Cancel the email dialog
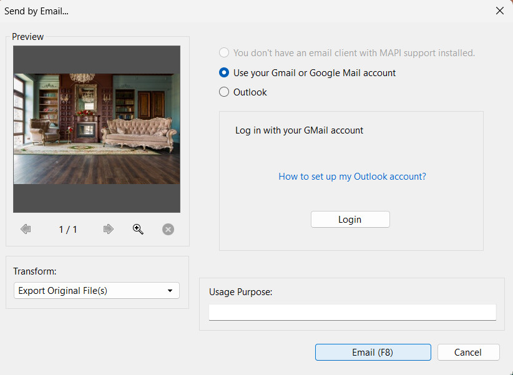Screen dimensions: 513x375 point(468,352)
